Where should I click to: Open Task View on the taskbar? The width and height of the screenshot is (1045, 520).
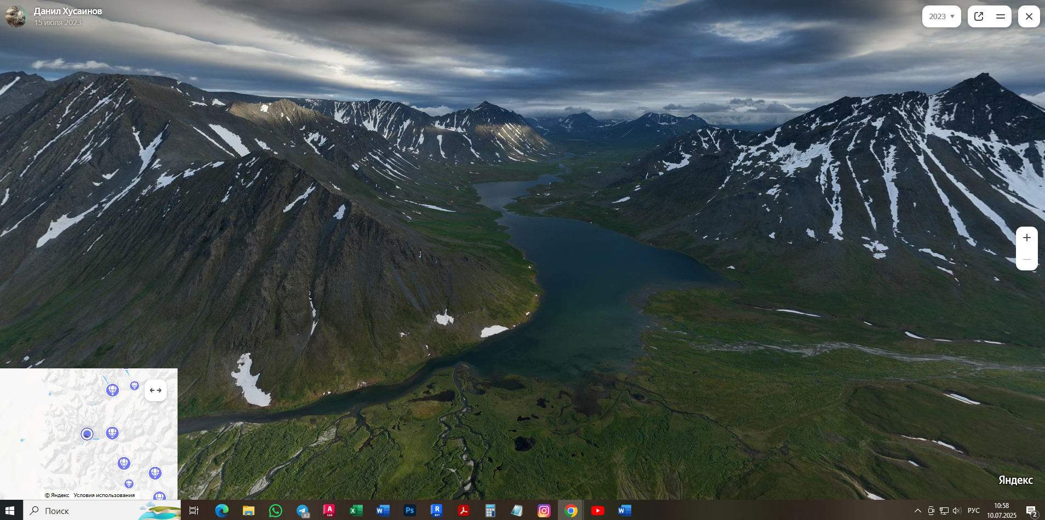[194, 511]
